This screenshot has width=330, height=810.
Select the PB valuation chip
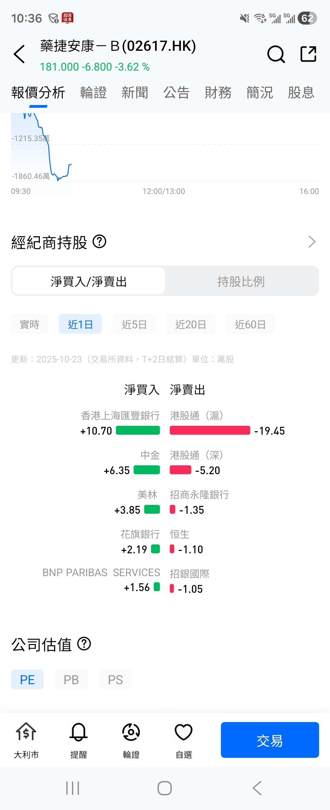point(71,679)
